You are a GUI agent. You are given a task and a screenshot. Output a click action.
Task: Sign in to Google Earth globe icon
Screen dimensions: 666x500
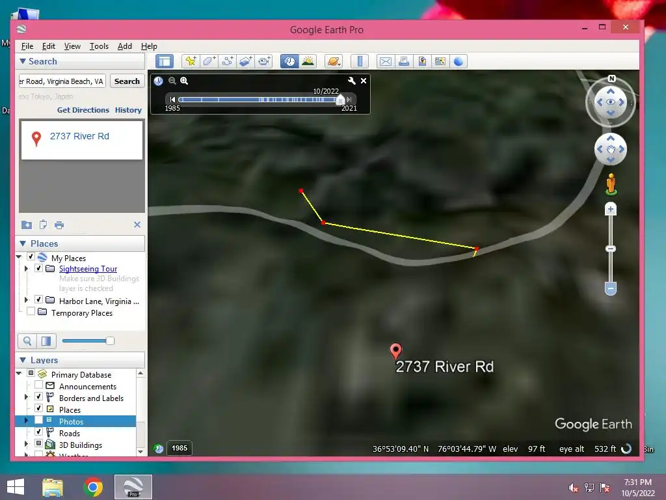[x=459, y=61]
